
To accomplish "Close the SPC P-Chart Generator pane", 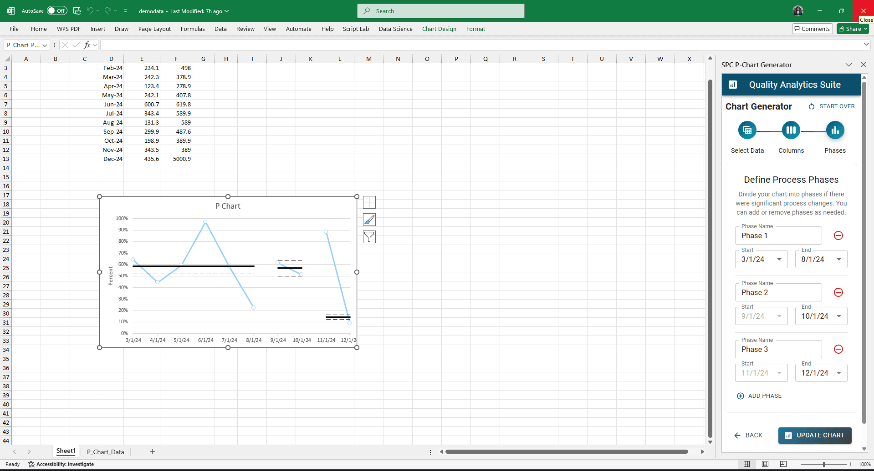I will tap(864, 65).
